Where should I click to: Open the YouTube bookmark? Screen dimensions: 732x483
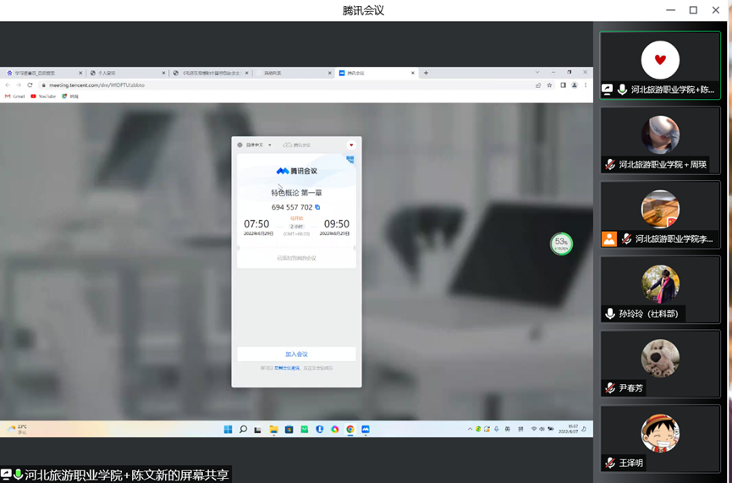tap(43, 96)
